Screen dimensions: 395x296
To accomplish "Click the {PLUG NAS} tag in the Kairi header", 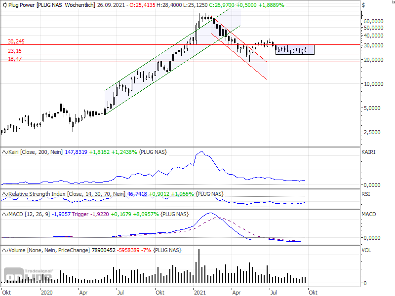I will 153,152.
